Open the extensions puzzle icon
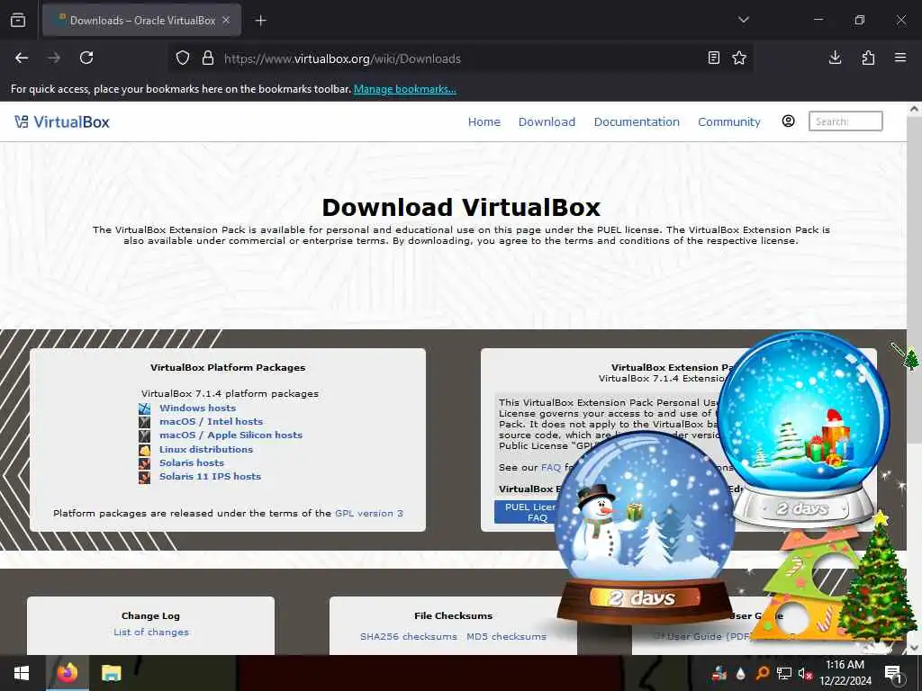 (868, 58)
